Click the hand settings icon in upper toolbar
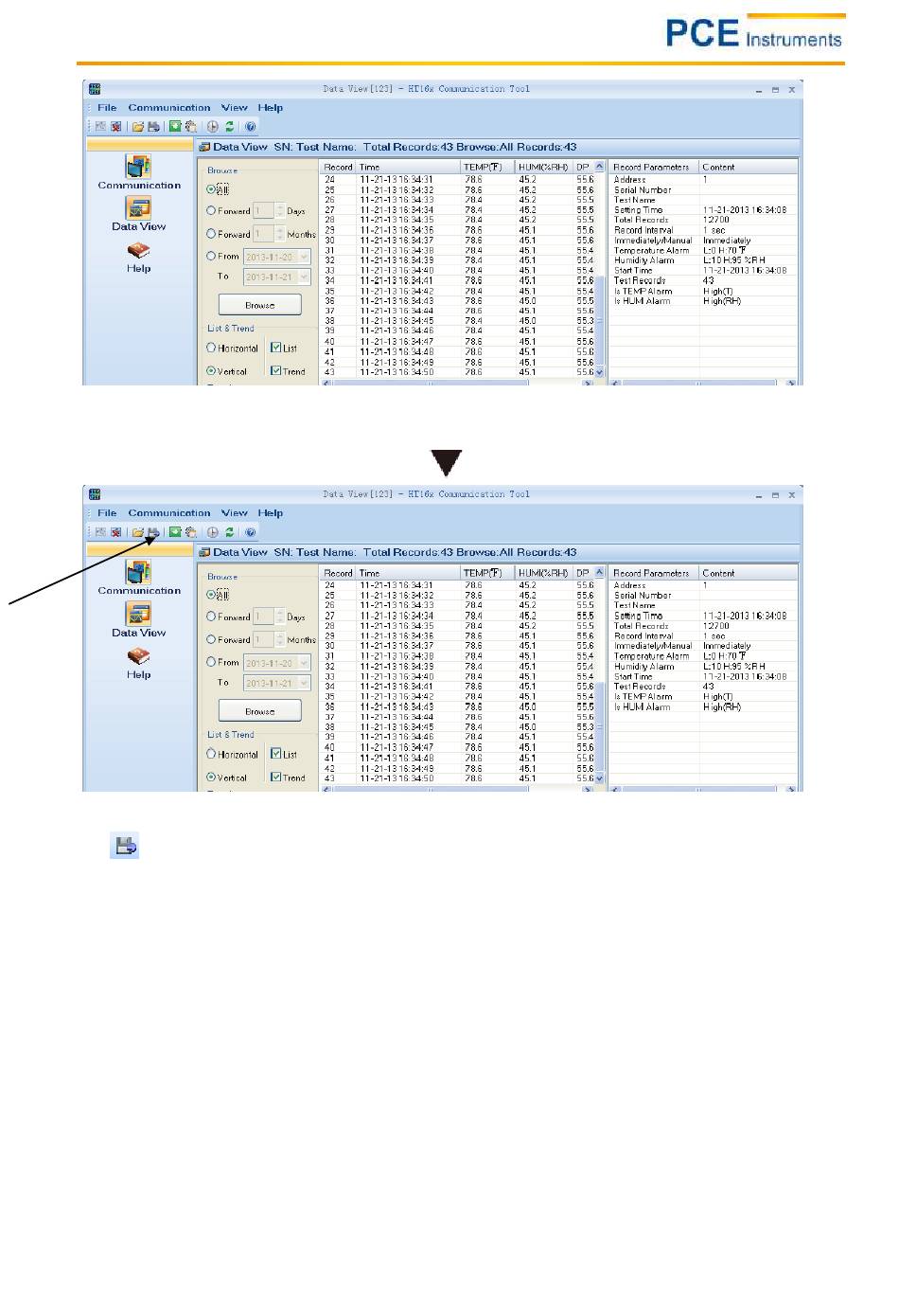 191,126
